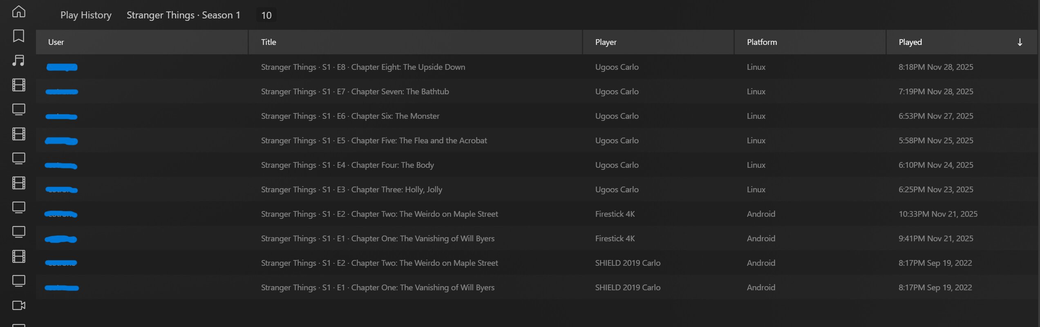Click the down-arrow sort icon in Played header
The height and width of the screenshot is (327, 1040).
[1020, 42]
